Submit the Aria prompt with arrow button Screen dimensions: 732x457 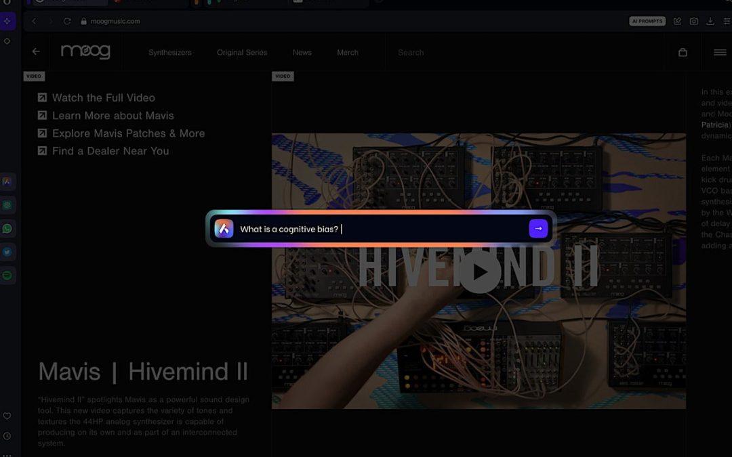coord(537,229)
